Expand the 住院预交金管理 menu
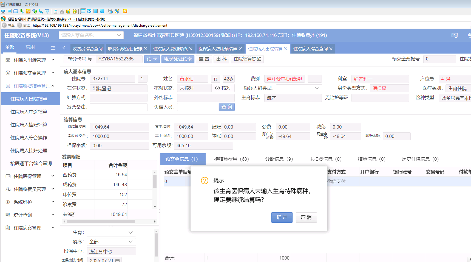Viewport: 471px width, 262px height. (x=30, y=73)
